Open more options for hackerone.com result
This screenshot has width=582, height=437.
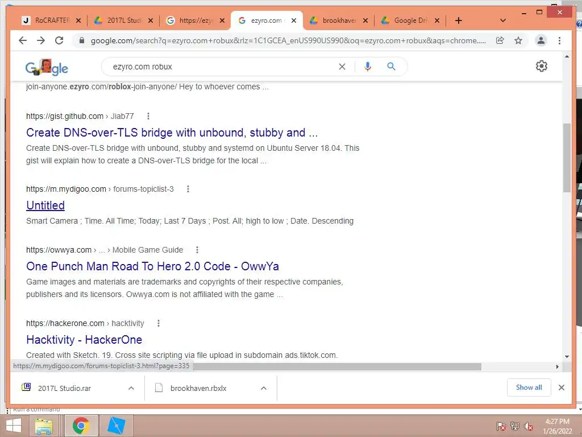point(159,323)
